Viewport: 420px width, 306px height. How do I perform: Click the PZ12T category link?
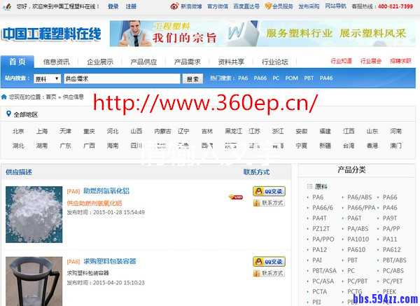[321, 229]
